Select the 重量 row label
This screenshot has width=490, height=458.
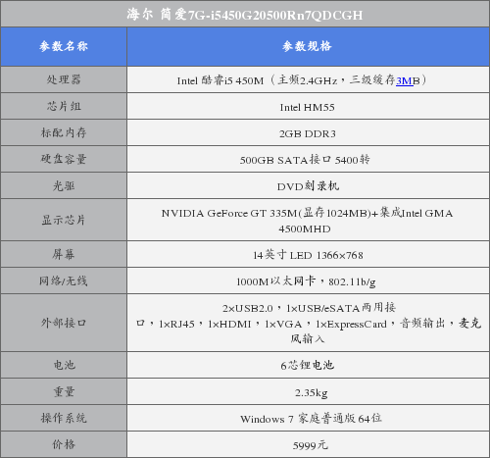(64, 391)
